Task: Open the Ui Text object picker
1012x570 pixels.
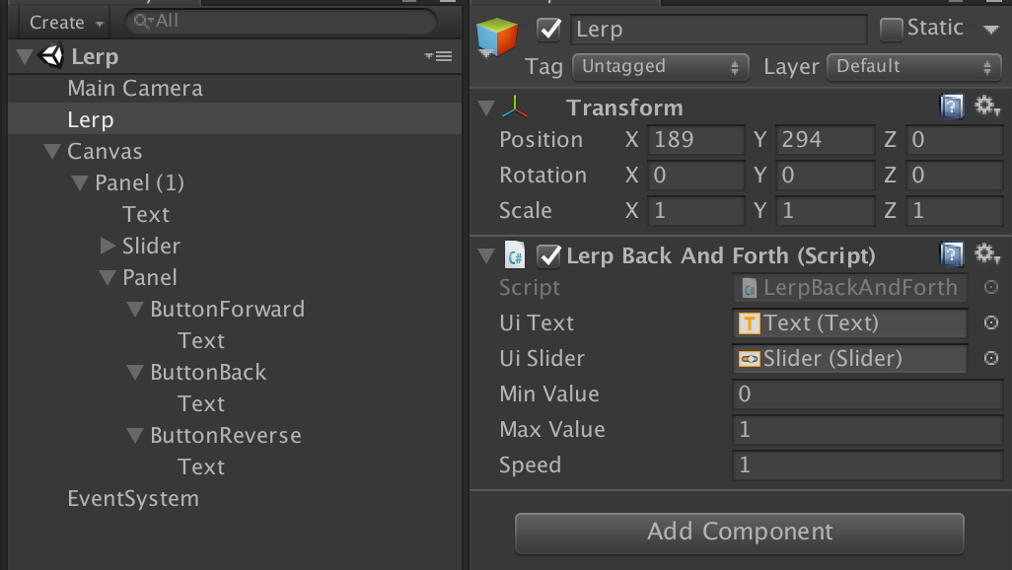Action: (992, 322)
